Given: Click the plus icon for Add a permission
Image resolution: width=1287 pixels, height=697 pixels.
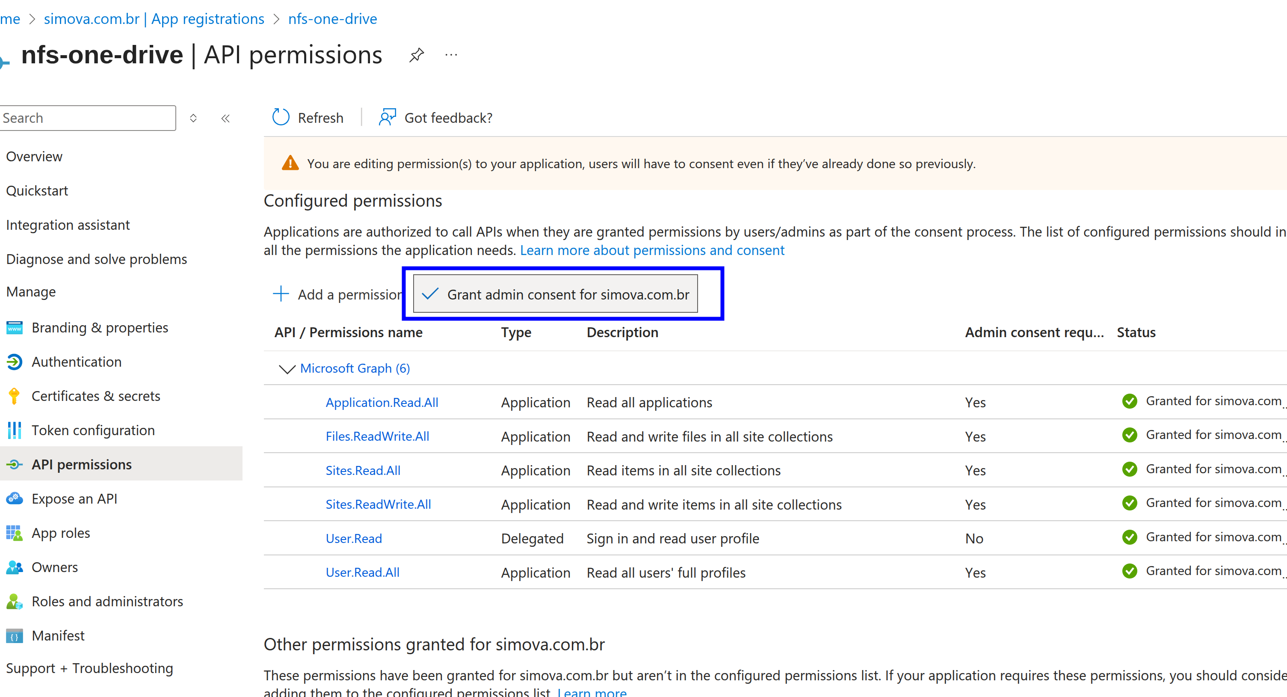Looking at the screenshot, I should tap(281, 294).
